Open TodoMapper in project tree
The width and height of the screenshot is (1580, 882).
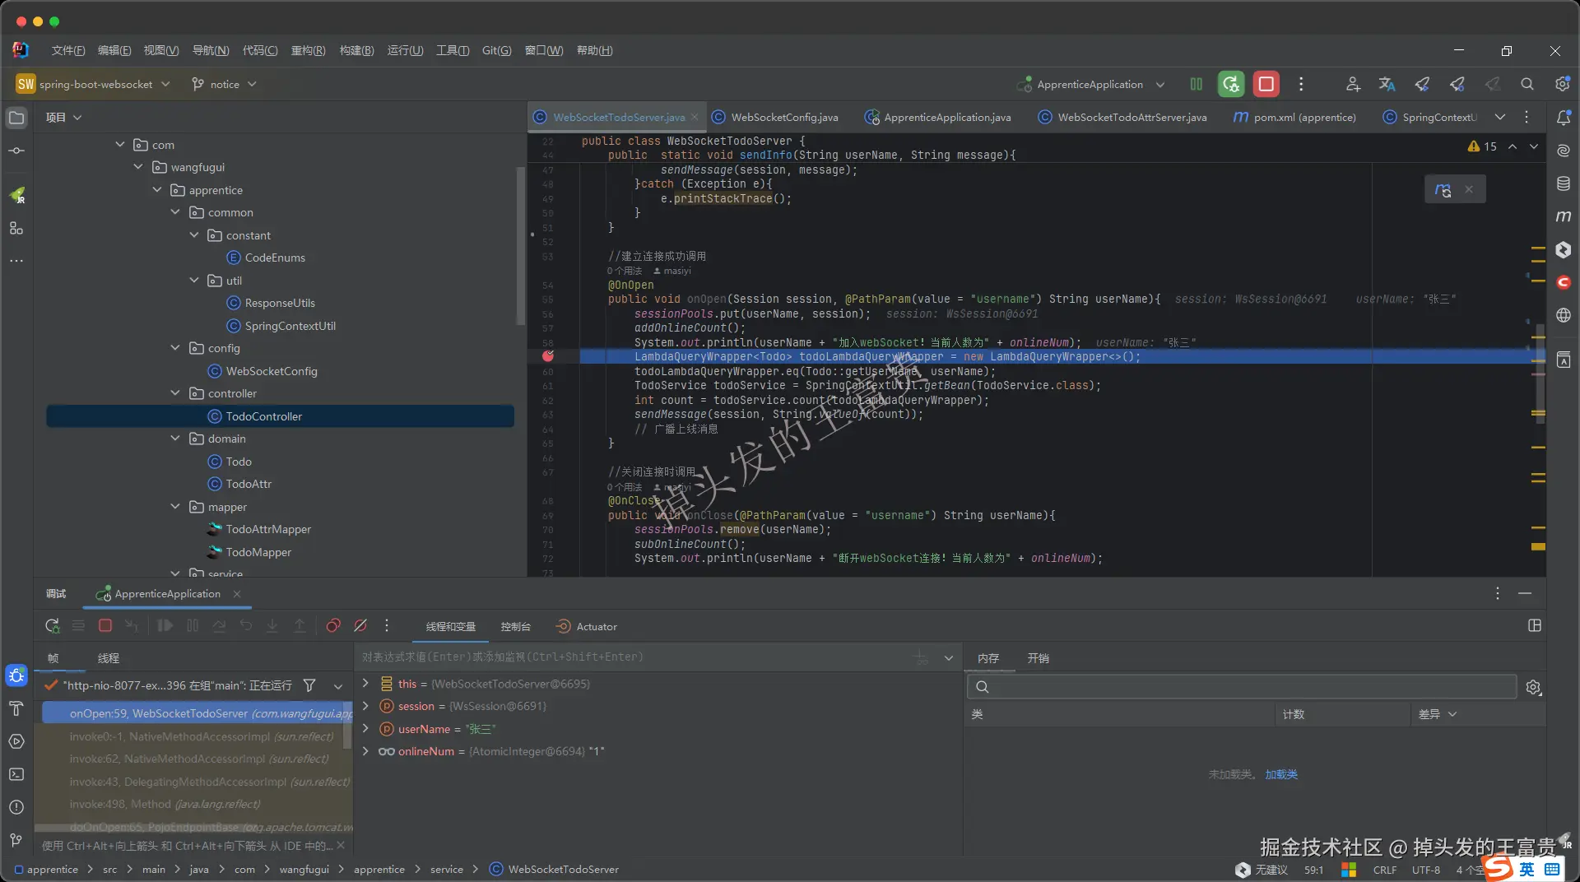[258, 552]
